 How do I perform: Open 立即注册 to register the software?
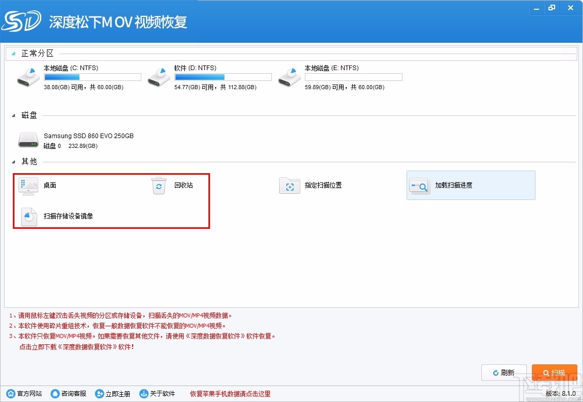pyautogui.click(x=112, y=393)
